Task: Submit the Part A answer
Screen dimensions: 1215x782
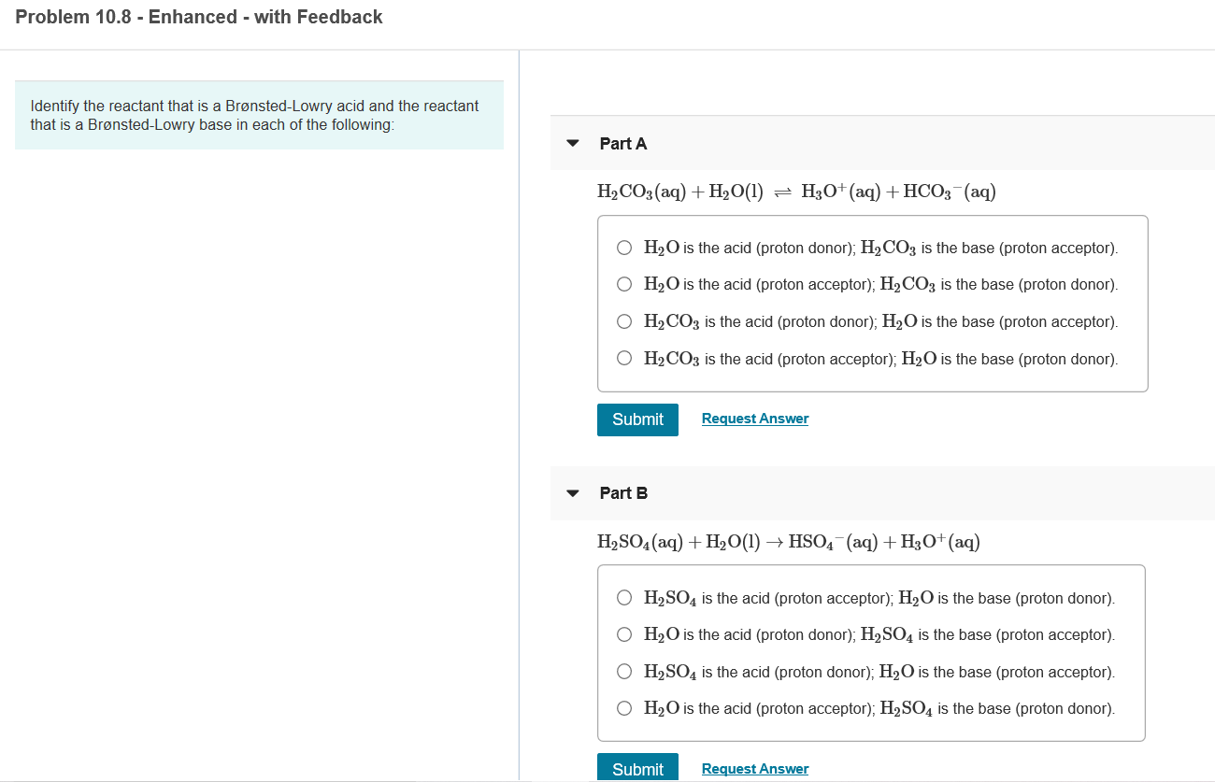Action: [x=637, y=419]
